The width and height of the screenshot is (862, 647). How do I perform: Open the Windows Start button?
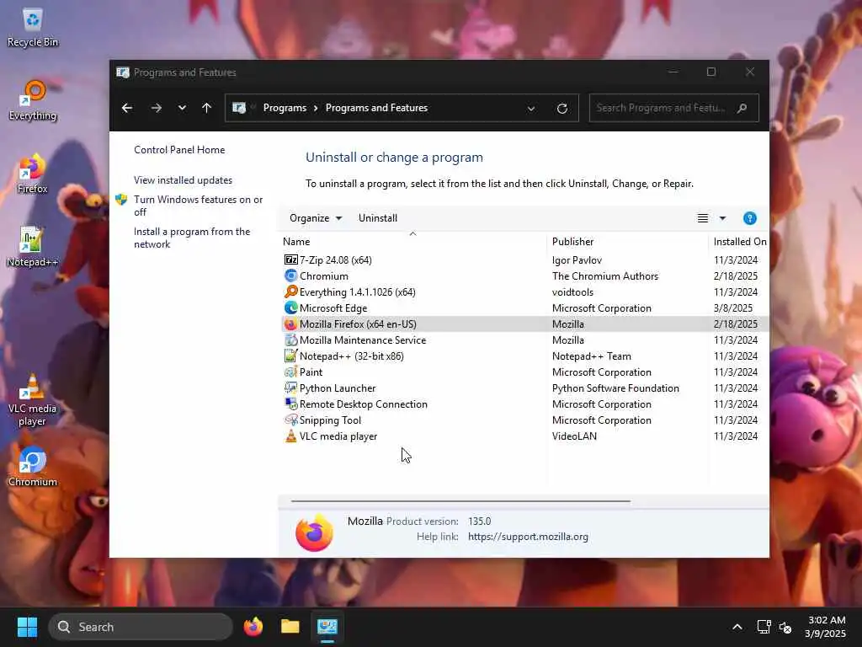pos(27,627)
